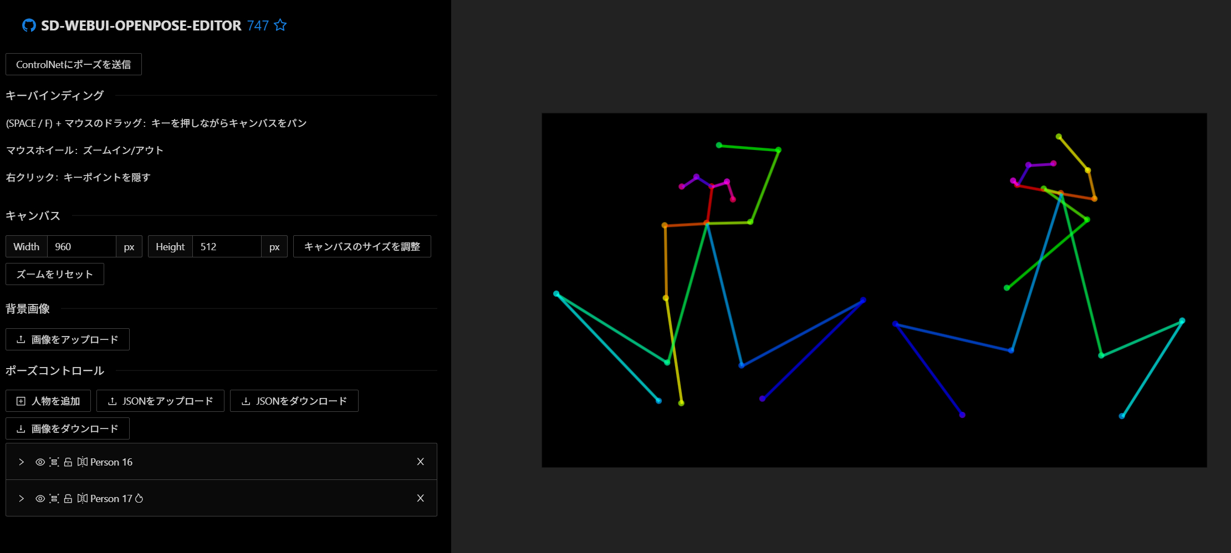This screenshot has width=1231, height=553.
Task: Star the repository using the star icon
Action: [x=280, y=25]
